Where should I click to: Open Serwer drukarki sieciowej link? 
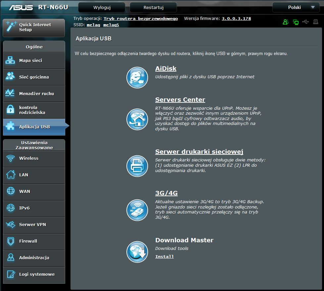tap(199, 151)
